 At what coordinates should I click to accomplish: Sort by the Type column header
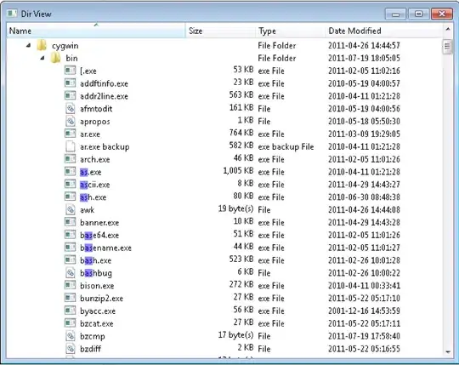click(x=290, y=31)
